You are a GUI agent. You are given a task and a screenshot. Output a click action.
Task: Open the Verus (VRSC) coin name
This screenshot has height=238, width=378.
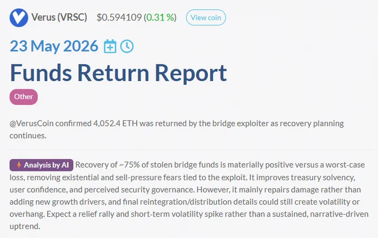(x=59, y=17)
